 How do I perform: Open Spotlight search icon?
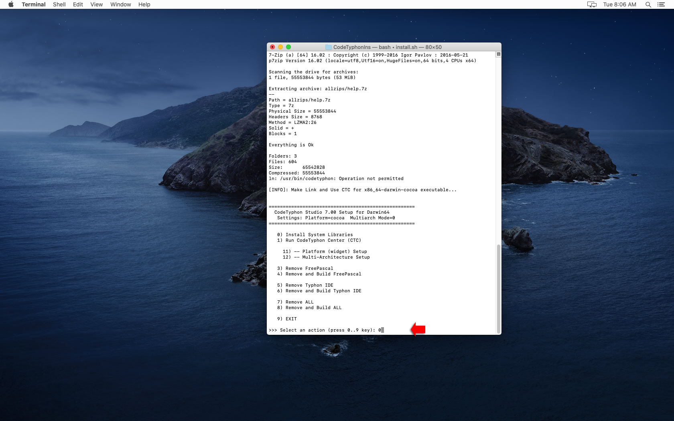(x=648, y=4)
